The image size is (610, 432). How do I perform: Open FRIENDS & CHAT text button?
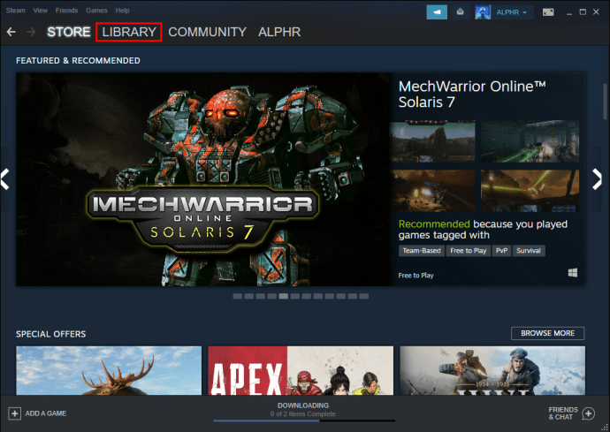[x=563, y=413]
